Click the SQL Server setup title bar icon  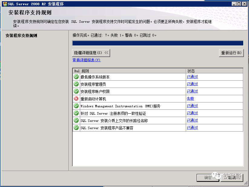click(5, 4)
